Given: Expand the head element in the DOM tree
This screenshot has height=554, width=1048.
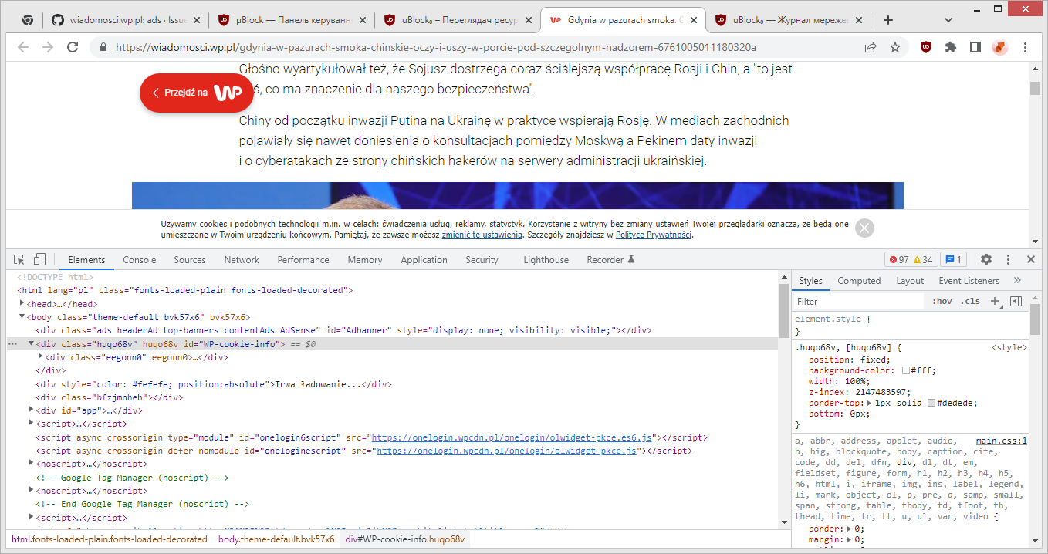Looking at the screenshot, I should 22,303.
